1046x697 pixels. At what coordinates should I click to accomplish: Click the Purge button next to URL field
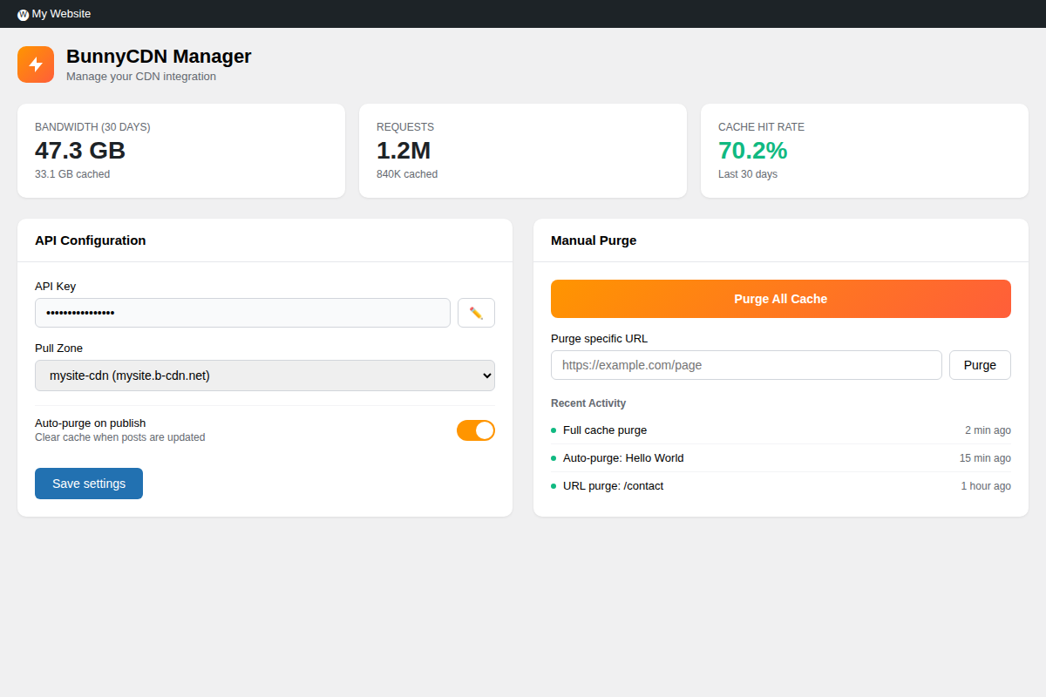click(980, 365)
